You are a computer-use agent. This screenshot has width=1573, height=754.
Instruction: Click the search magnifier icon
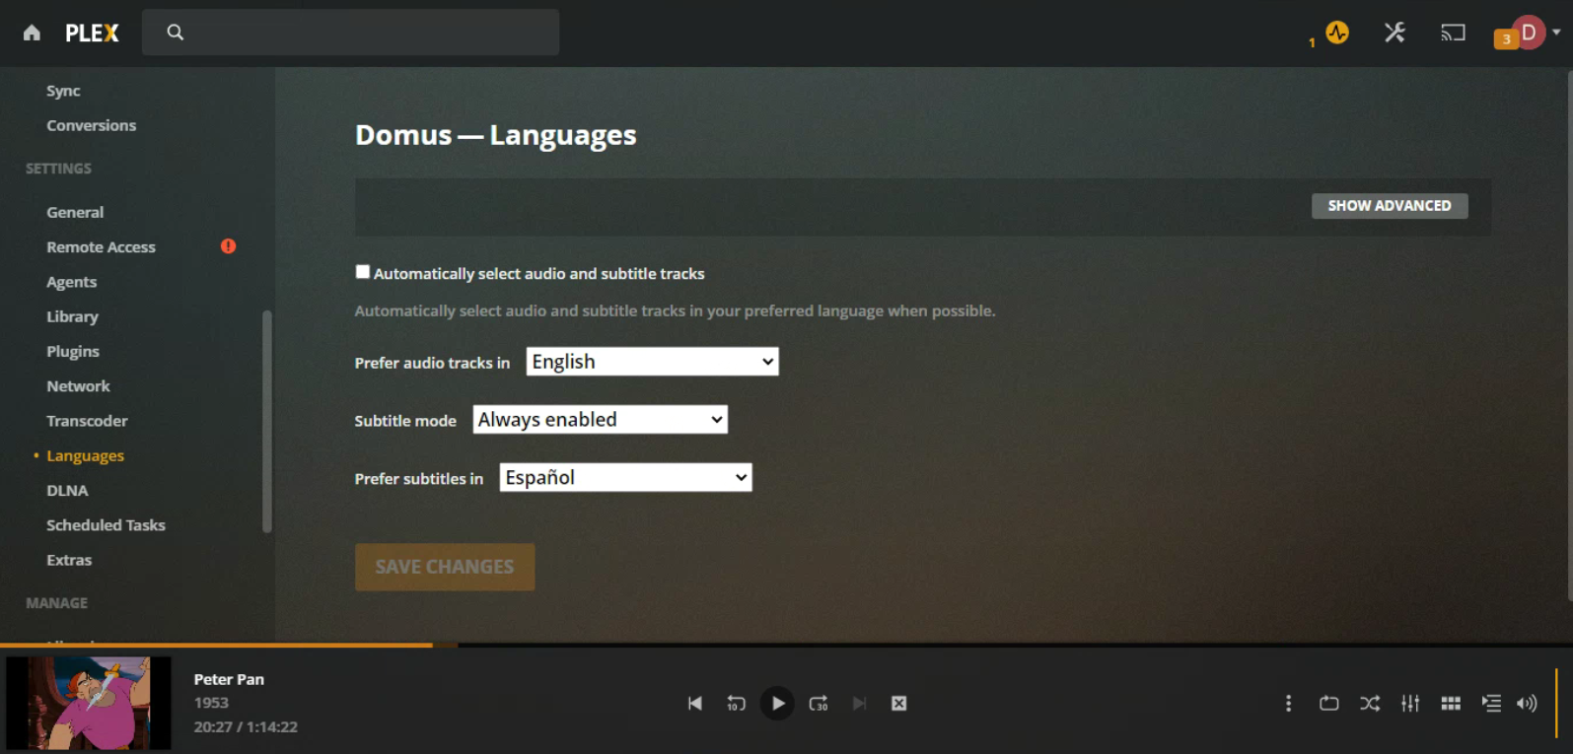pyautogui.click(x=176, y=33)
